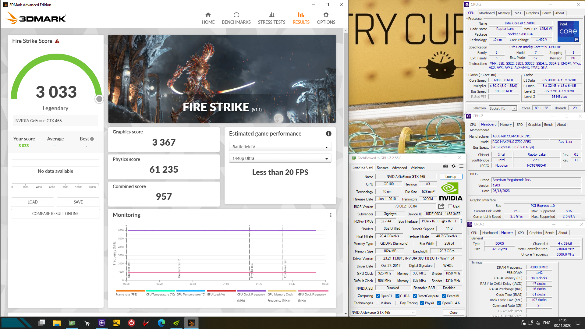Screen dimensions: 585x329
Task: Open the Battlefield V game dropdown
Action: [x=280, y=147]
